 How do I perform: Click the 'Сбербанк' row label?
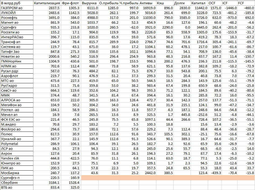click(x=17, y=183)
